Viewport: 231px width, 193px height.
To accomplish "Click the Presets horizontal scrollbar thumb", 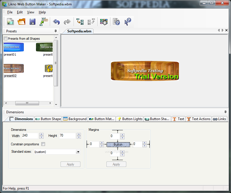I will pos(27,103).
